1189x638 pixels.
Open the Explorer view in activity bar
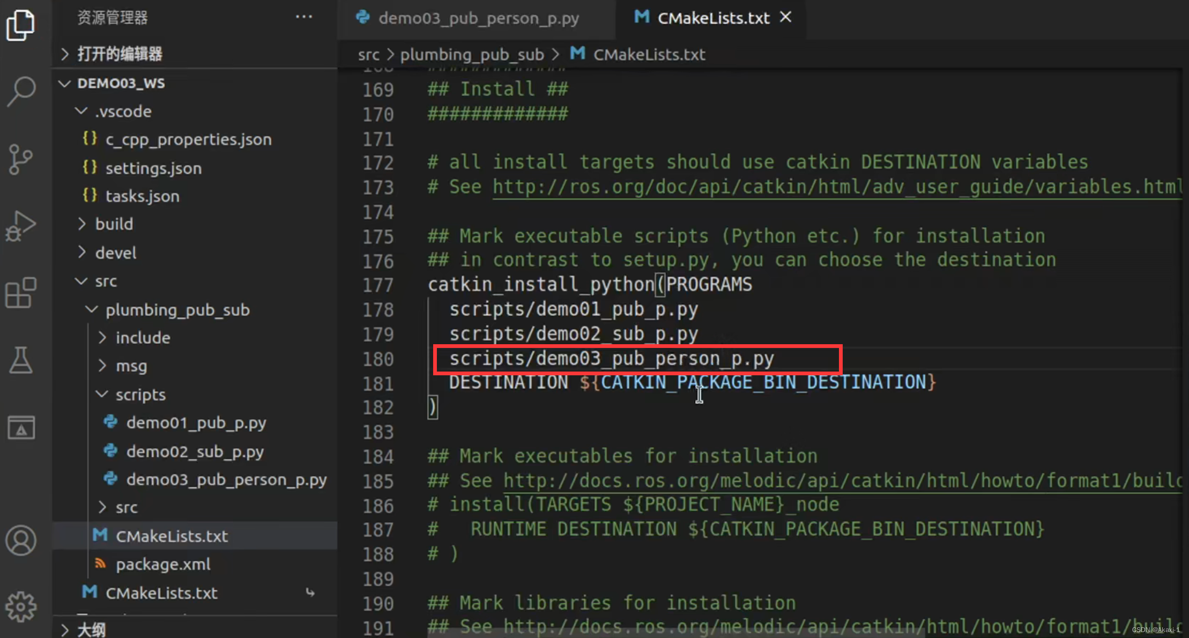[x=20, y=25]
